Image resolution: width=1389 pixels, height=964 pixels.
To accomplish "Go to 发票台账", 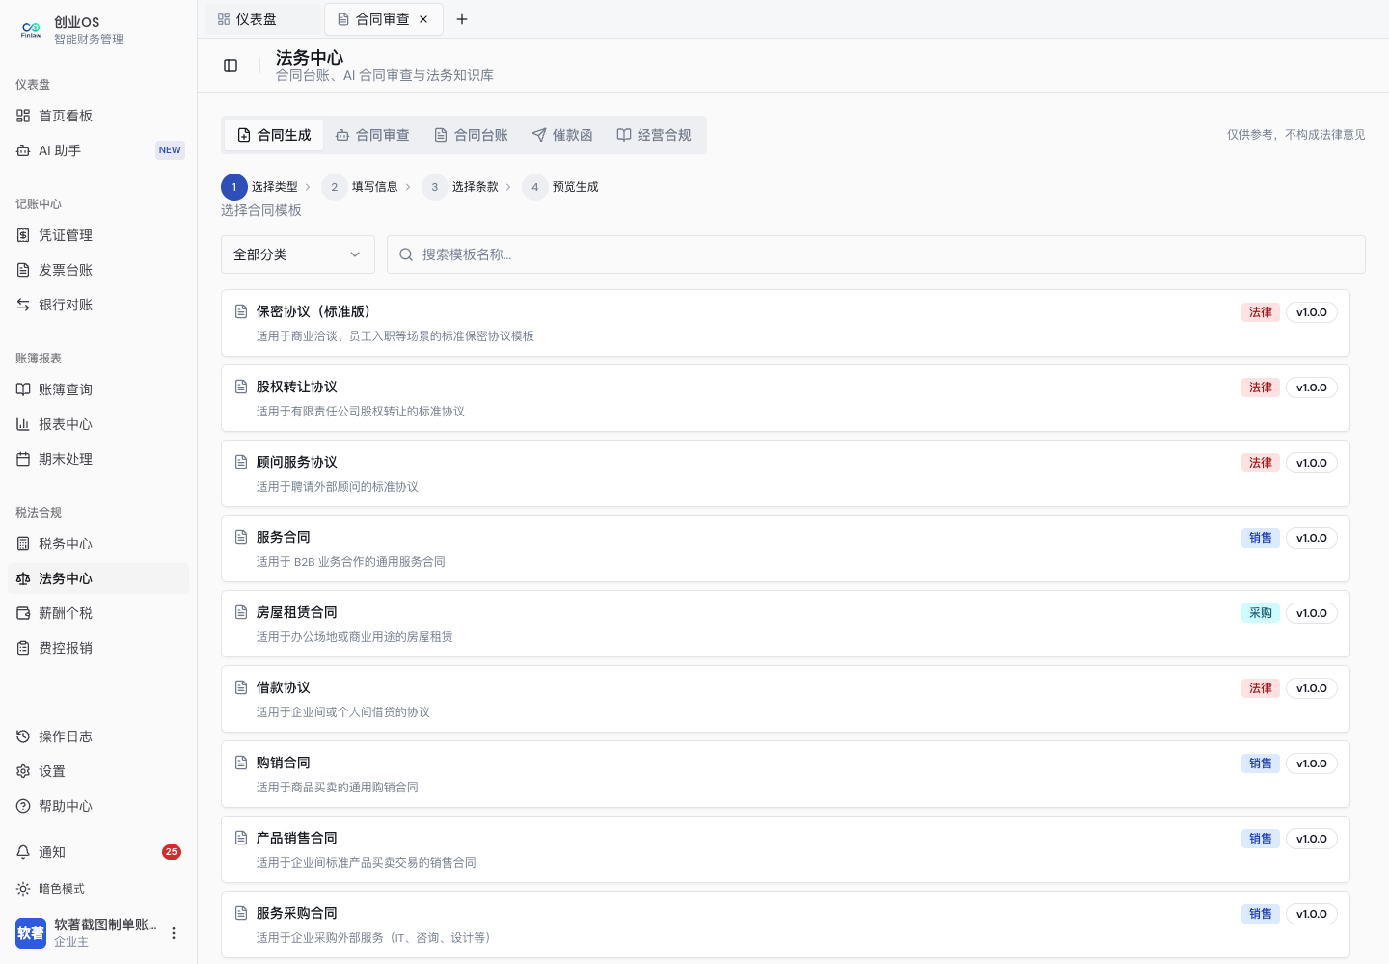I will (x=98, y=270).
